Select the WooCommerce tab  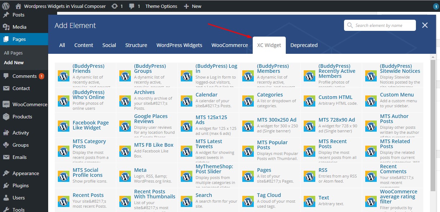(x=229, y=45)
